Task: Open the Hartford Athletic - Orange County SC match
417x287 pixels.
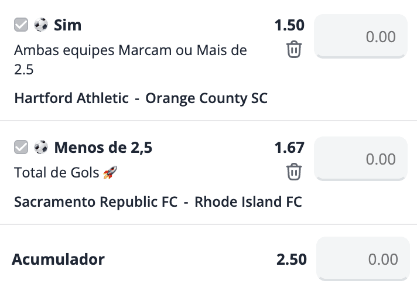Action: point(141,98)
